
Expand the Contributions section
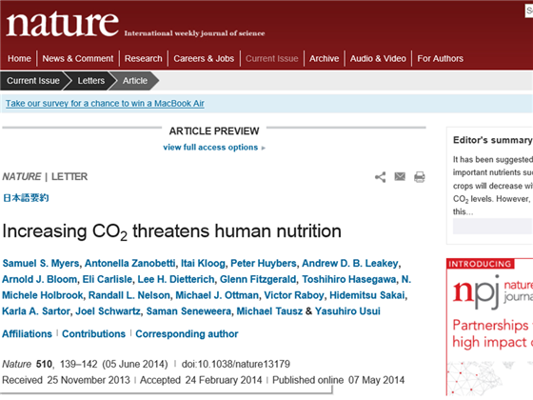(x=94, y=334)
